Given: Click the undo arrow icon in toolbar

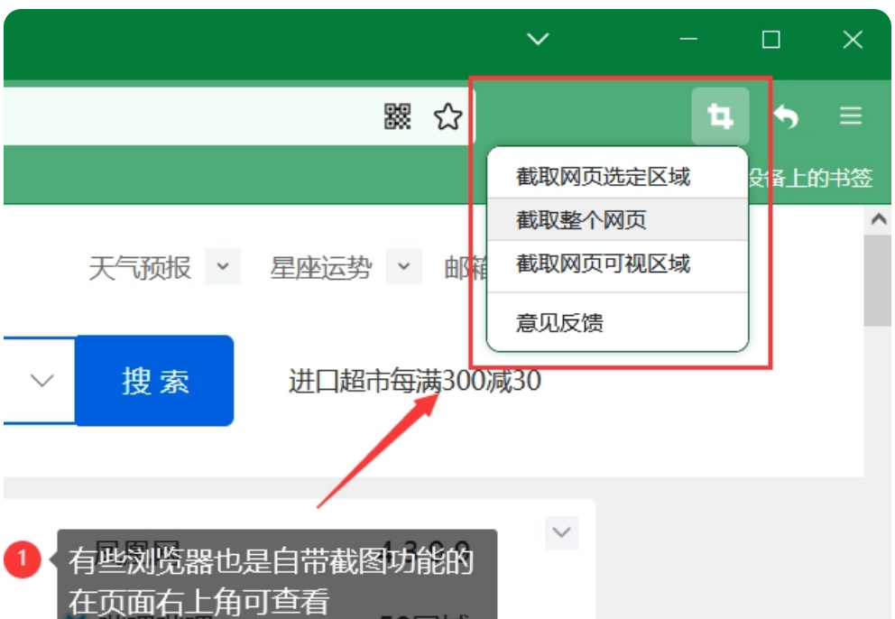Looking at the screenshot, I should click(786, 116).
